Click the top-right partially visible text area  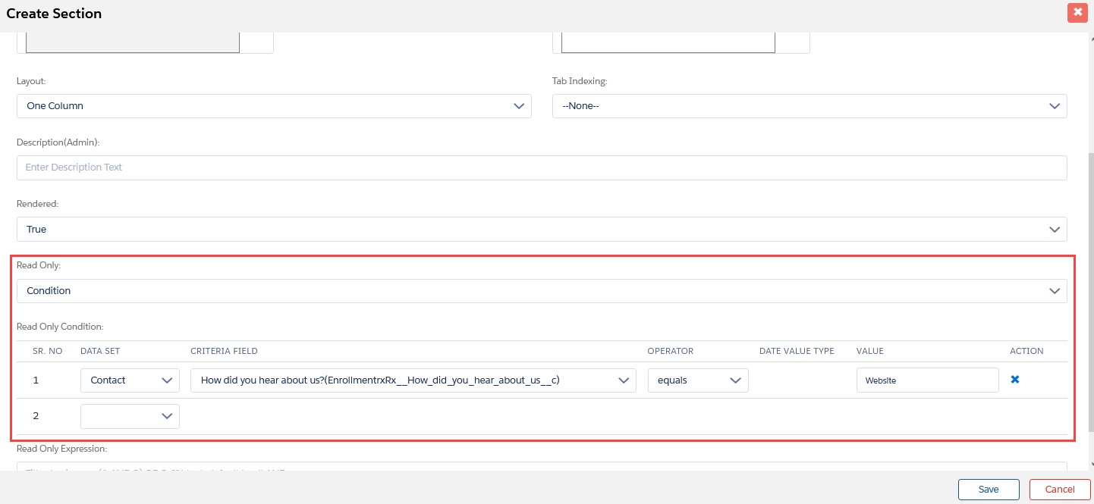pos(668,42)
